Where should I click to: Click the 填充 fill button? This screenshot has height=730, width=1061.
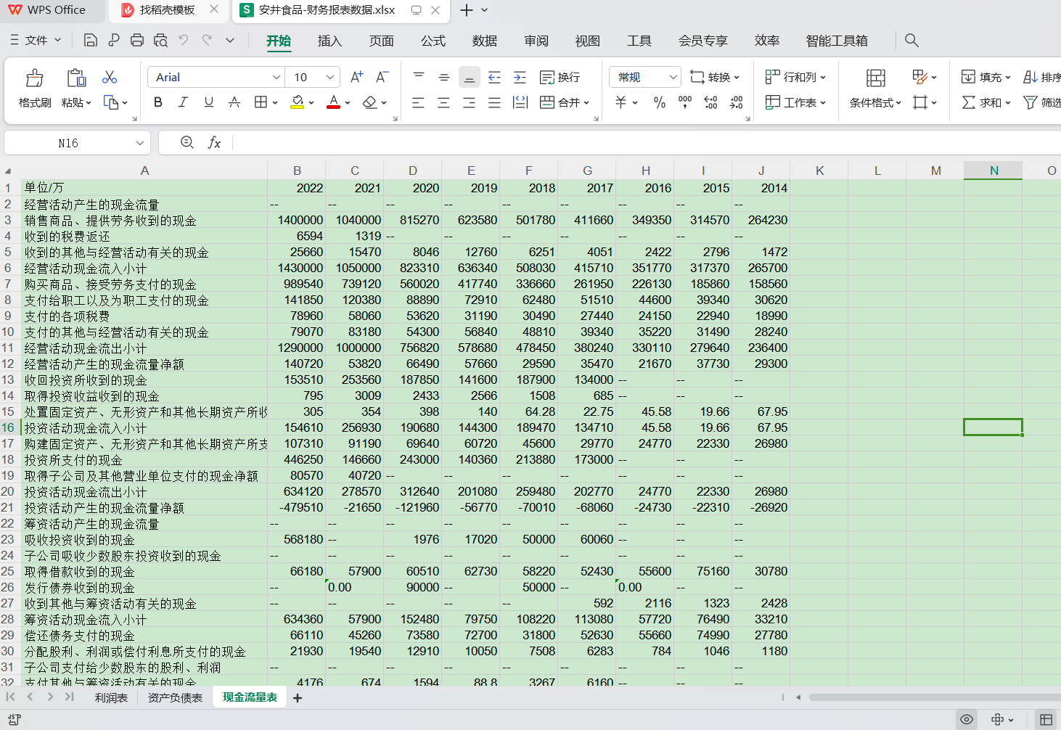point(986,77)
